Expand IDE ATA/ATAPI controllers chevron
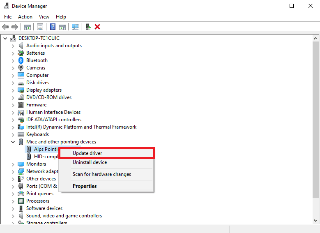Viewport: 320px width, 233px height. (x=13, y=120)
